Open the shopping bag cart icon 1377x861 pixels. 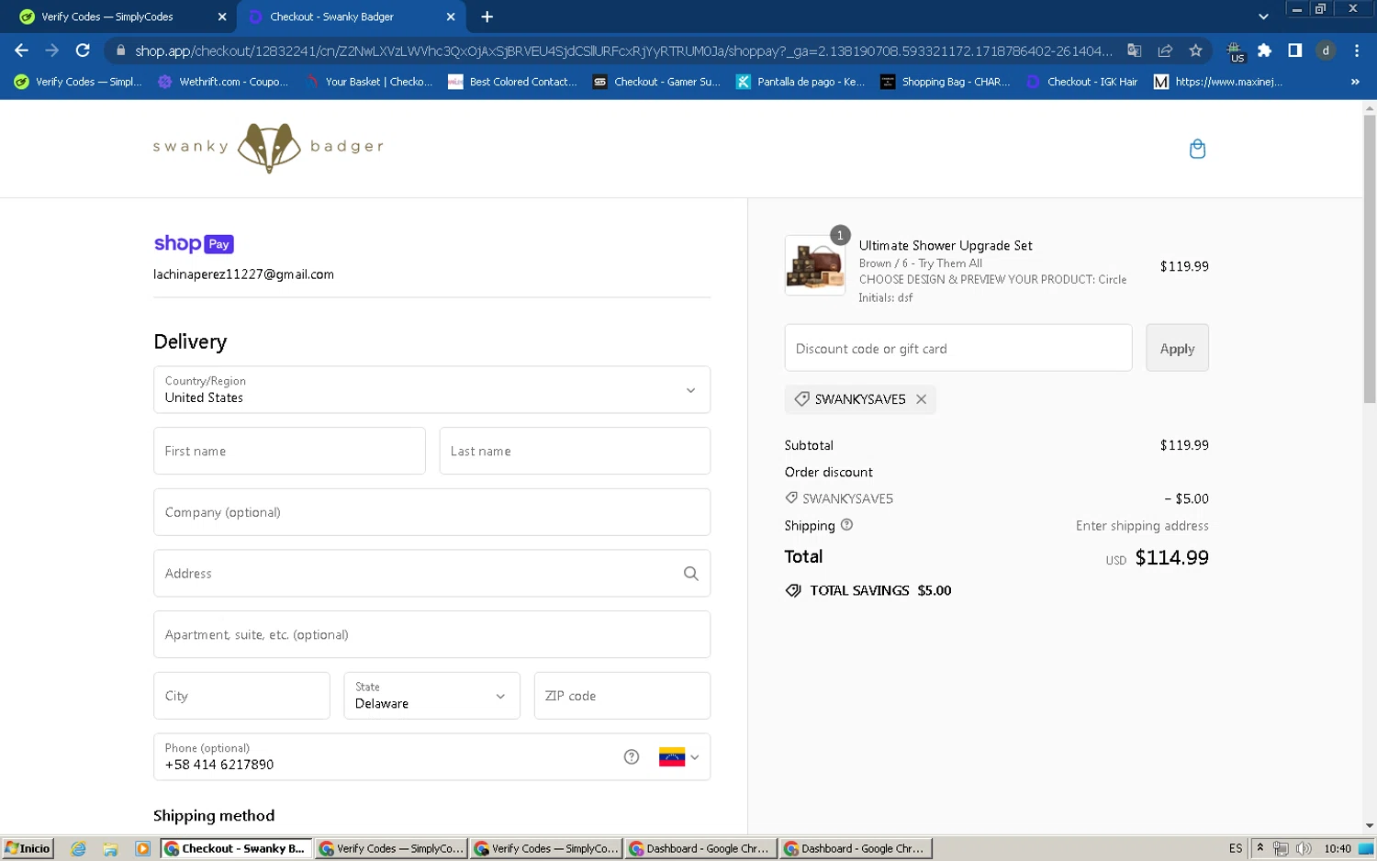[x=1197, y=149]
